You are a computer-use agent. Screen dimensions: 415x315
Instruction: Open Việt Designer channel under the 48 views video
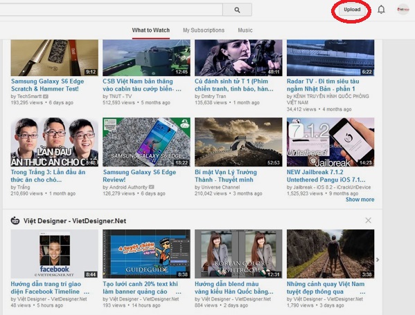pos(52,299)
